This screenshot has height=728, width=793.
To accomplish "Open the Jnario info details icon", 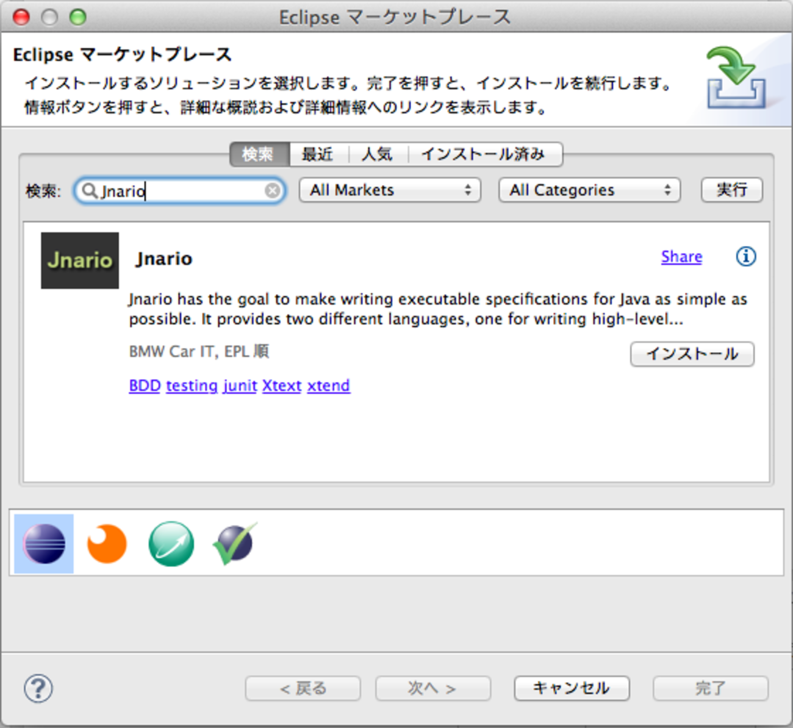I will [x=745, y=256].
